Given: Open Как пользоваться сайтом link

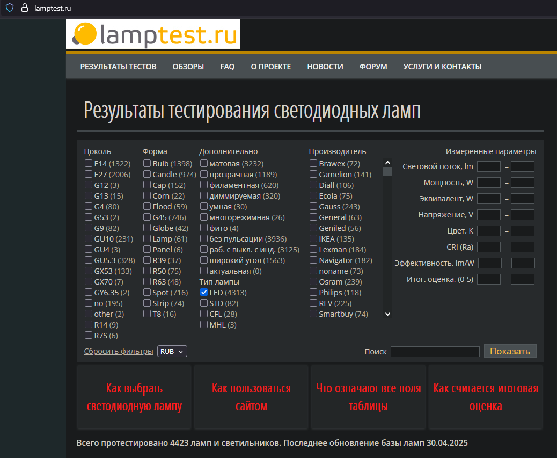Looking at the screenshot, I should point(251,397).
